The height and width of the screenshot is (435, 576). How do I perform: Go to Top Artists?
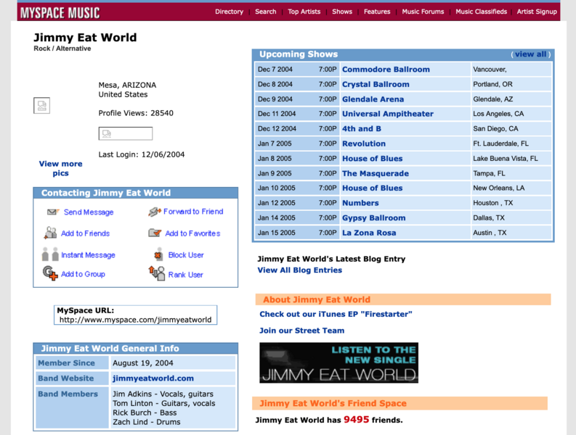coord(304,12)
